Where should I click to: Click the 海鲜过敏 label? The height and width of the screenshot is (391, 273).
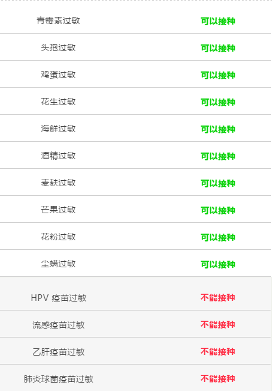[x=58, y=129]
